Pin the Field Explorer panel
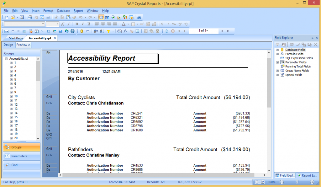Viewport: 321px width, 187px height. 313,38
